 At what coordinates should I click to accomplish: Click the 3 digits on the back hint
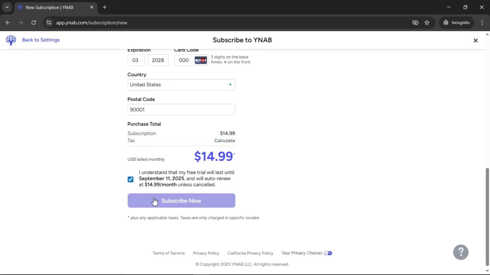click(x=229, y=57)
